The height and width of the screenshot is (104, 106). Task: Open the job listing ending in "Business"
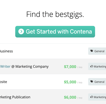7,51
